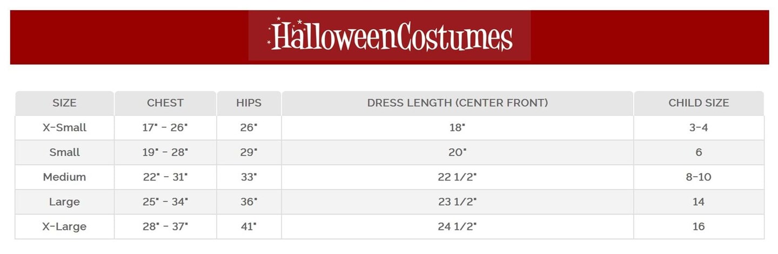778x254 pixels.
Task: Click the DRESS LENGTH (CENTER FRONT) header
Action: (457, 103)
